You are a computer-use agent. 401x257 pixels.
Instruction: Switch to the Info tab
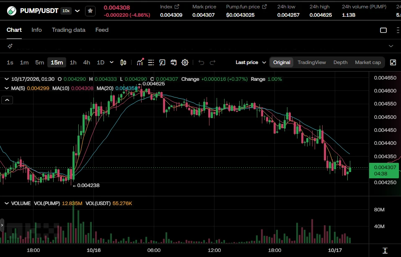[36, 30]
